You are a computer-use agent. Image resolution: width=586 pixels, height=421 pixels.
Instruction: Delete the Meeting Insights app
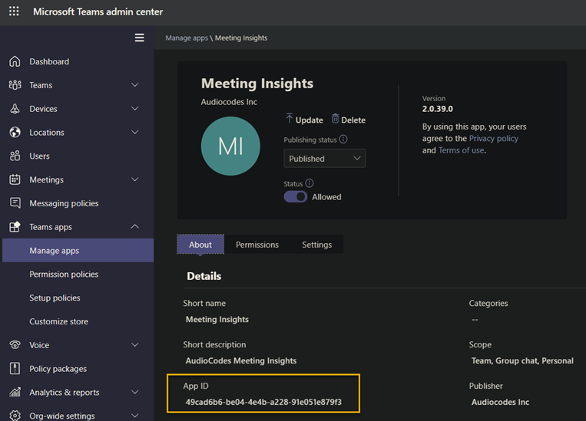(x=348, y=120)
